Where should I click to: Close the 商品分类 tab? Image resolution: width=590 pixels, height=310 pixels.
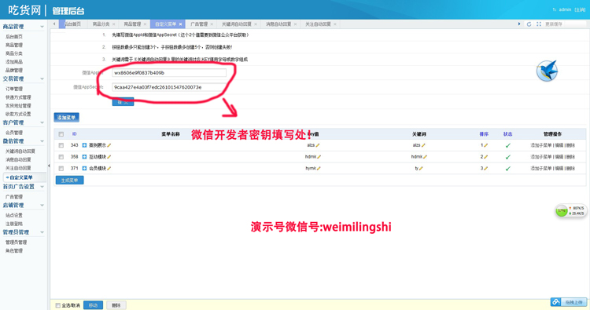pos(113,24)
